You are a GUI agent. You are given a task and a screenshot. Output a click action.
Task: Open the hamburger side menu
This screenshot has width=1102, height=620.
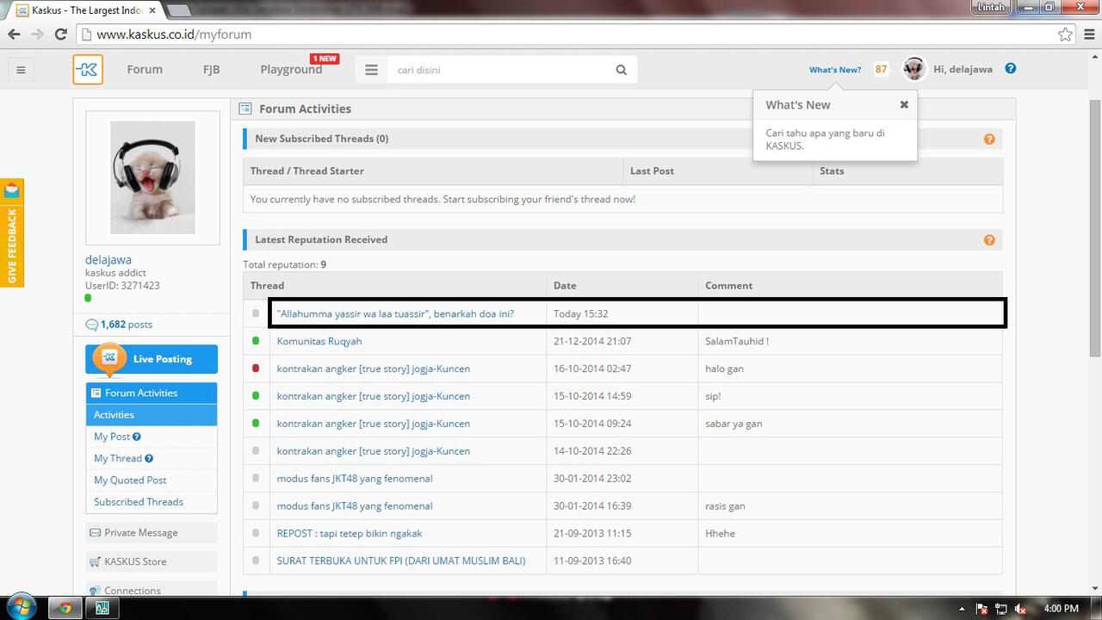click(x=21, y=70)
